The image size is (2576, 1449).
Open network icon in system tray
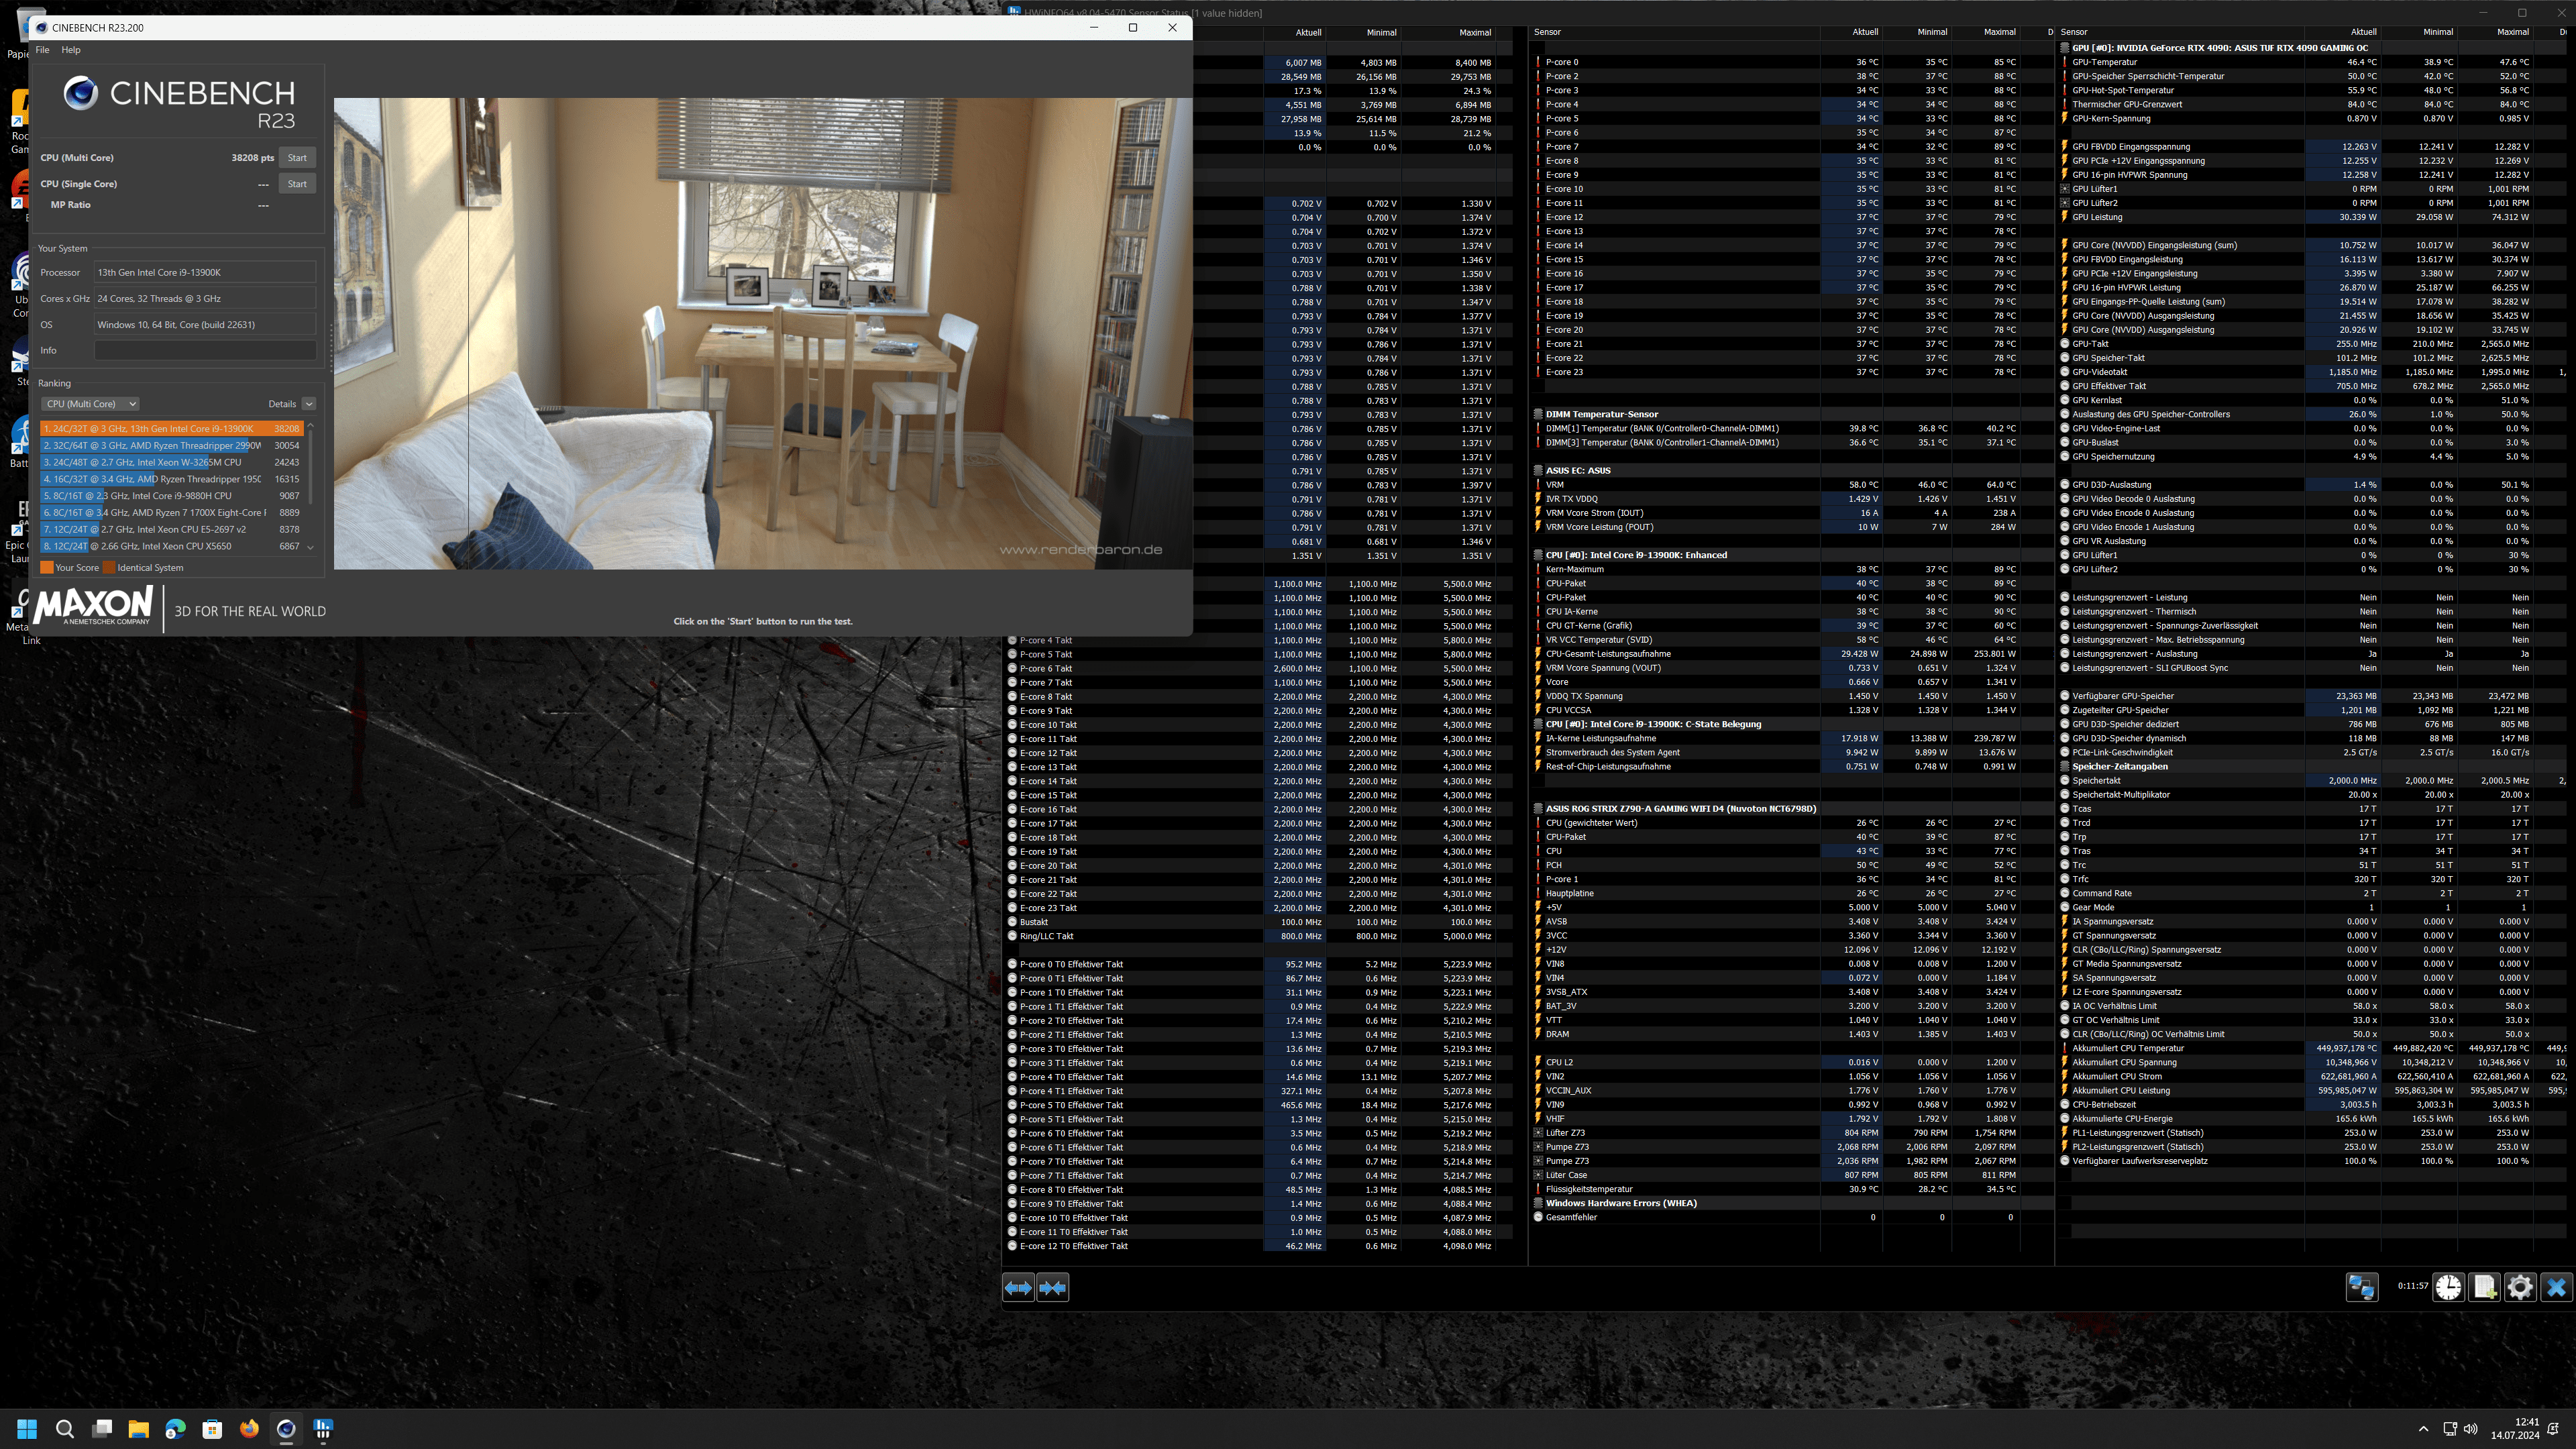click(x=2449, y=1429)
